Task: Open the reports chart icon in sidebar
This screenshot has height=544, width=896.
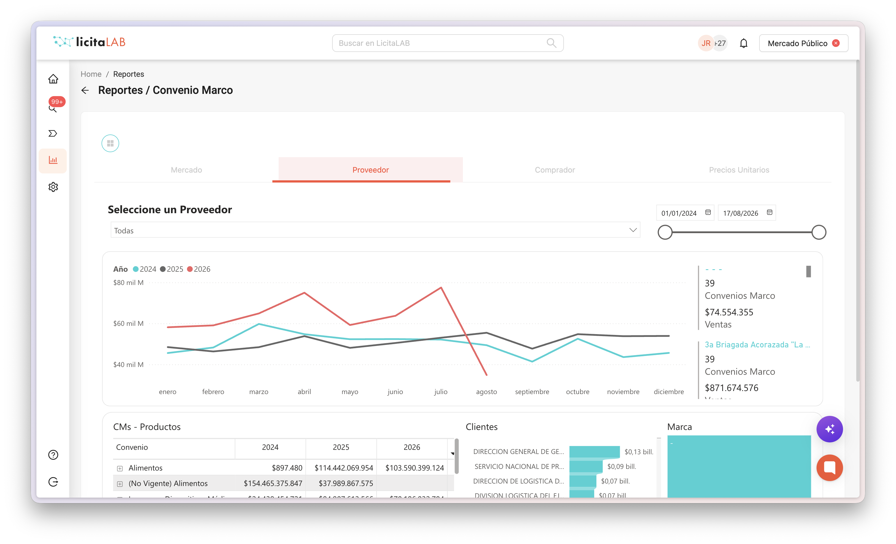Action: click(x=53, y=160)
